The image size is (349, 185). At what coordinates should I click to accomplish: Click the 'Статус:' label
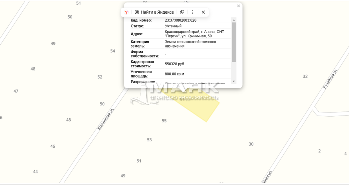[137, 26]
